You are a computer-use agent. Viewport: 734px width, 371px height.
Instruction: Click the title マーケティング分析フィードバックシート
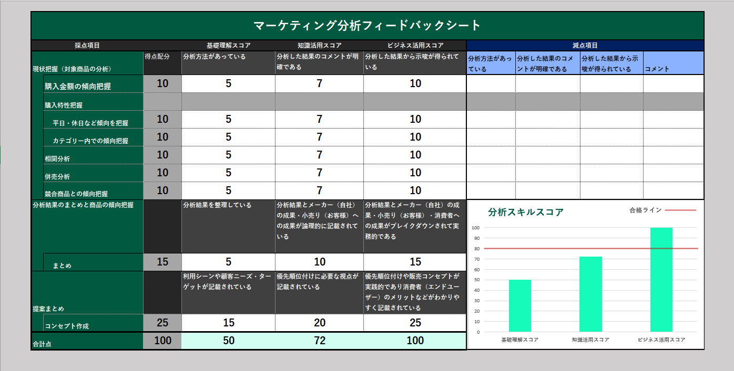367,25
